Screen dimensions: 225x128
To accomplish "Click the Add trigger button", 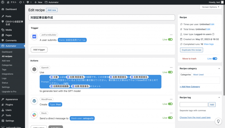I will [39, 50].
